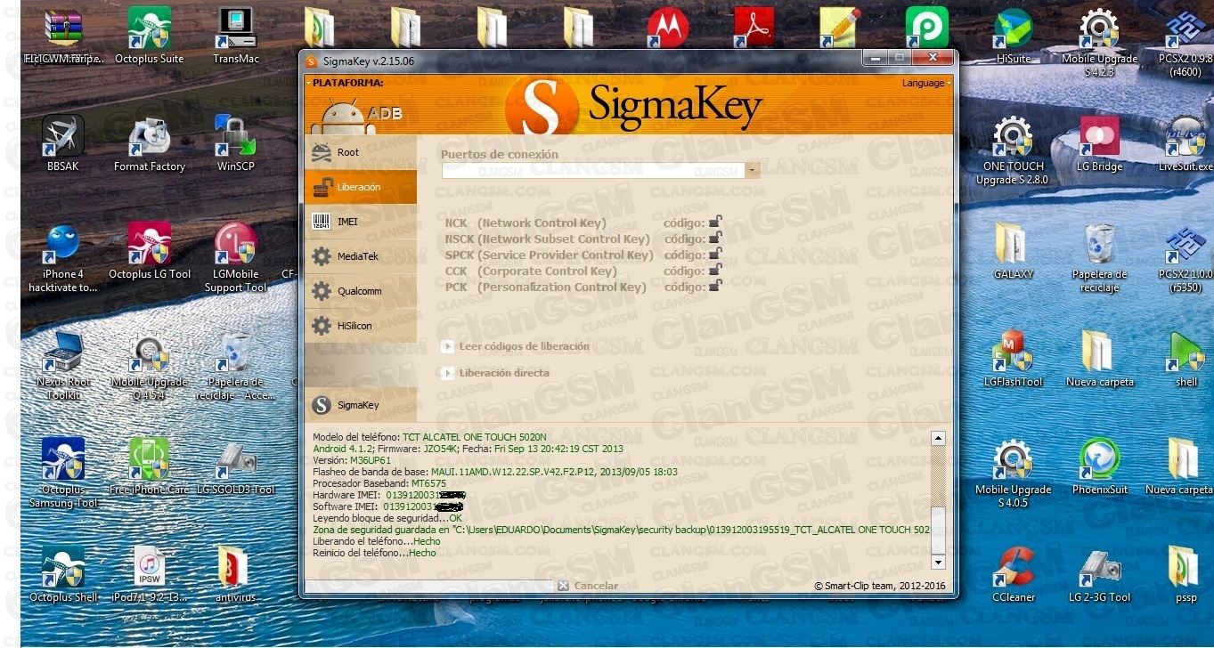Open Octoplus Suite desktop shortcut
This screenshot has height=648, width=1214.
point(149,36)
